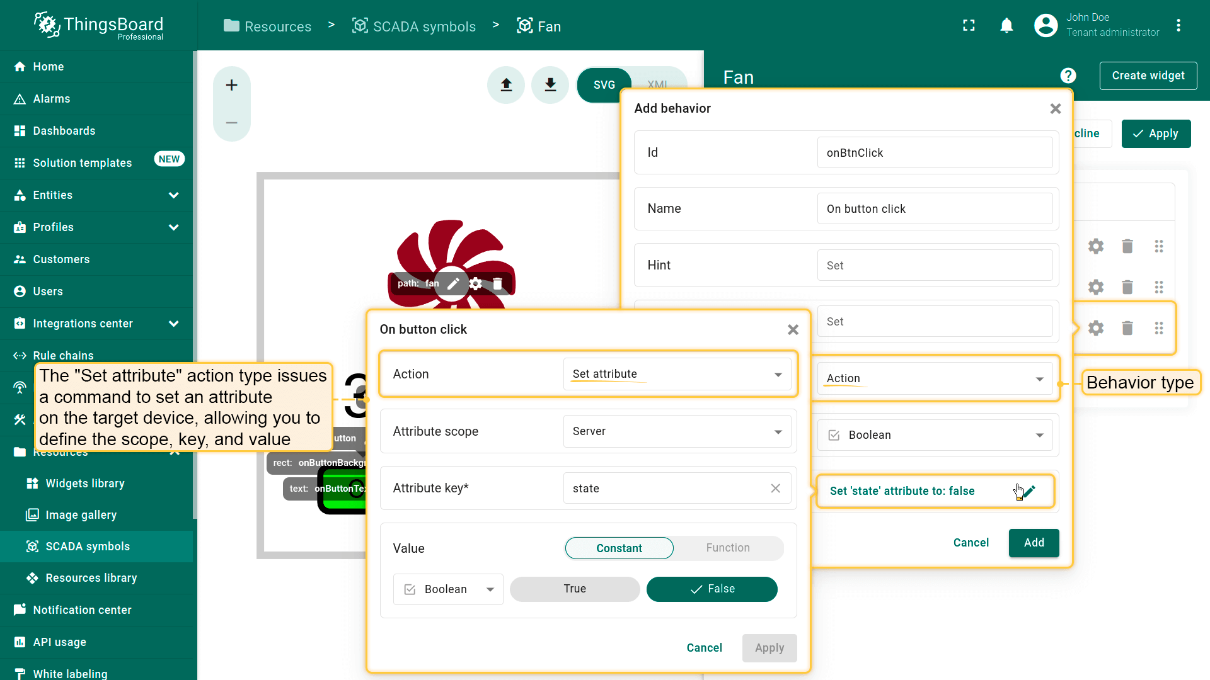The width and height of the screenshot is (1210, 680).
Task: Open the notifications bell
Action: (1006, 26)
